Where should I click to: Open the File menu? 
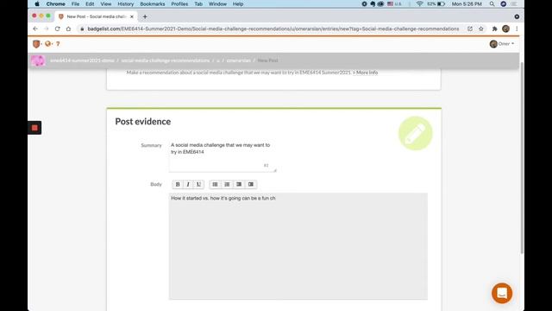pos(75,3)
